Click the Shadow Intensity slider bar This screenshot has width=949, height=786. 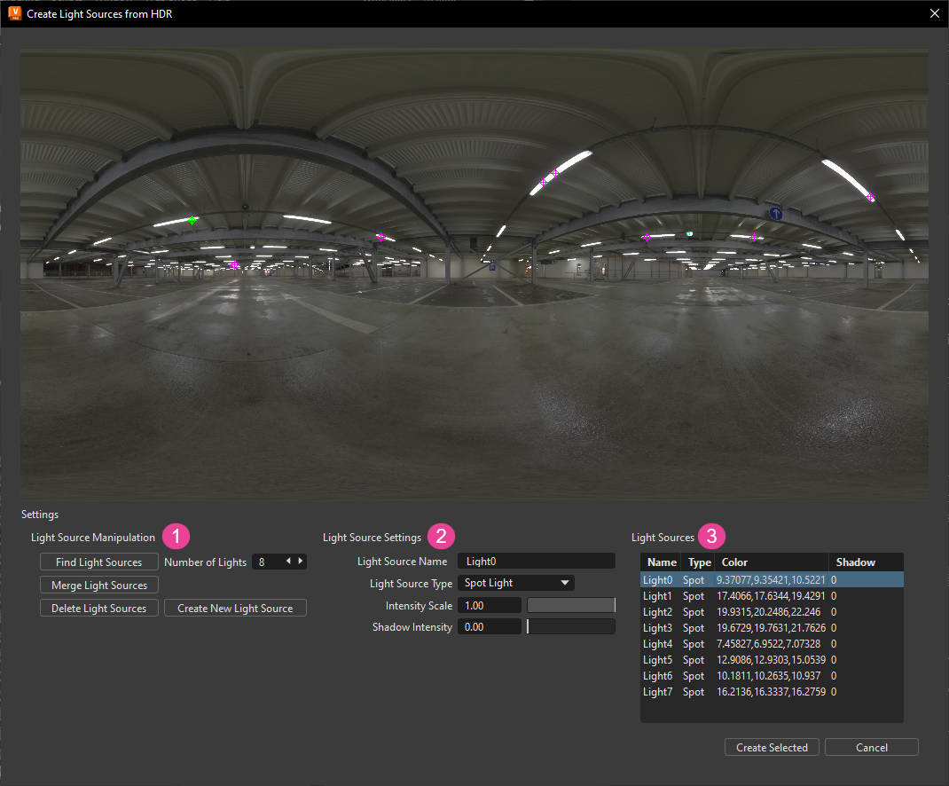click(x=570, y=626)
